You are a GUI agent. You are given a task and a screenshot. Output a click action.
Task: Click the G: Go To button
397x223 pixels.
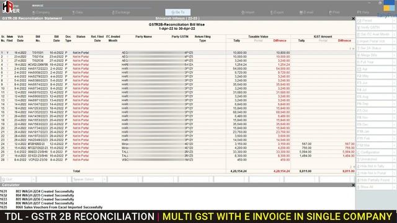point(178,12)
